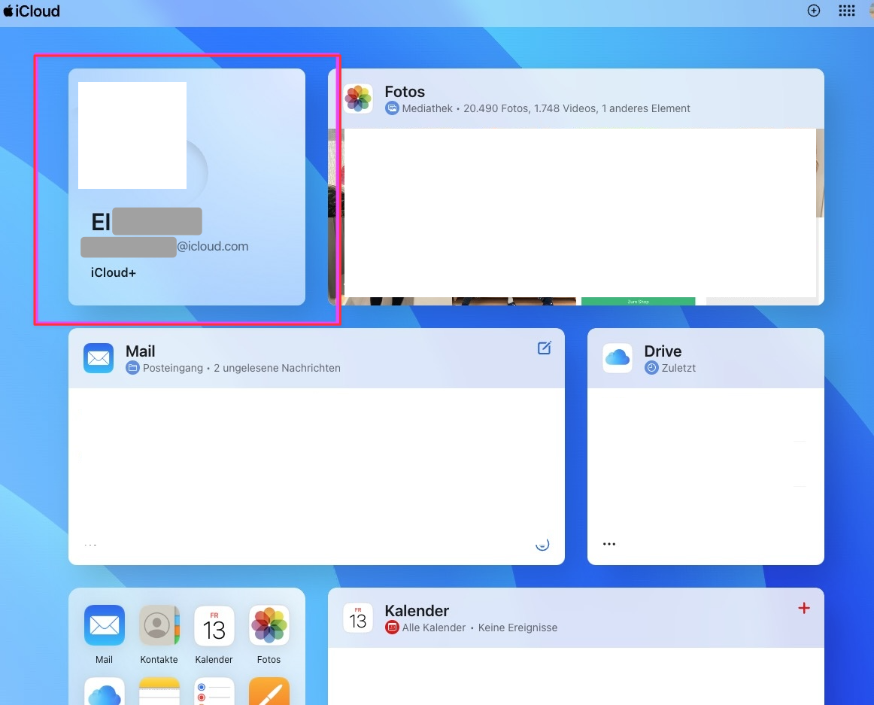874x705 pixels.
Task: Click the filter icon in Mail tile
Action: [542, 545]
